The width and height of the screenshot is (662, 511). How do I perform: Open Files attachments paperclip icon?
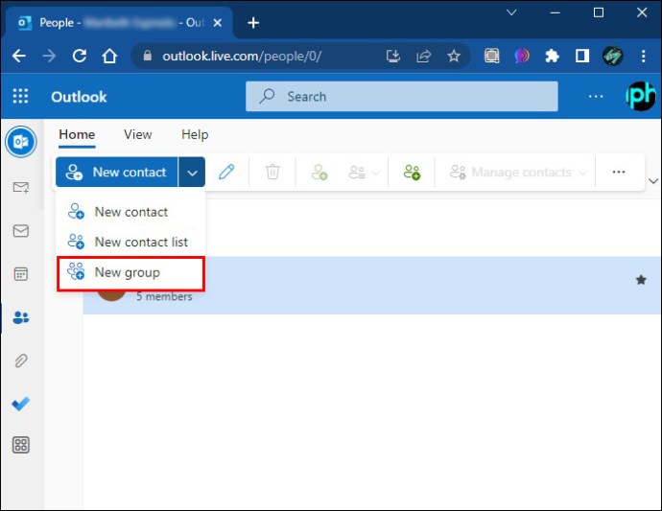pyautogui.click(x=21, y=360)
